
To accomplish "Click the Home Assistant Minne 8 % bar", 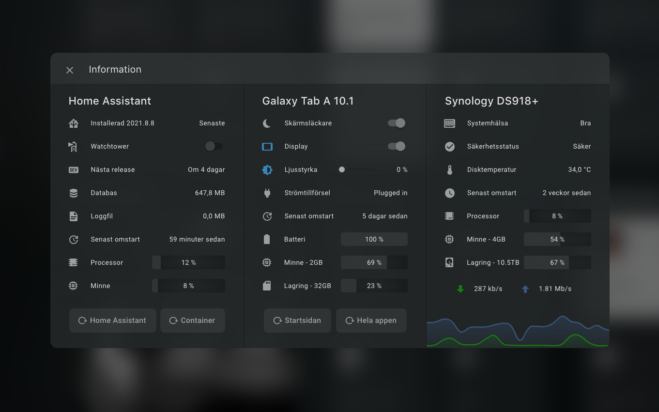I will click(x=188, y=286).
